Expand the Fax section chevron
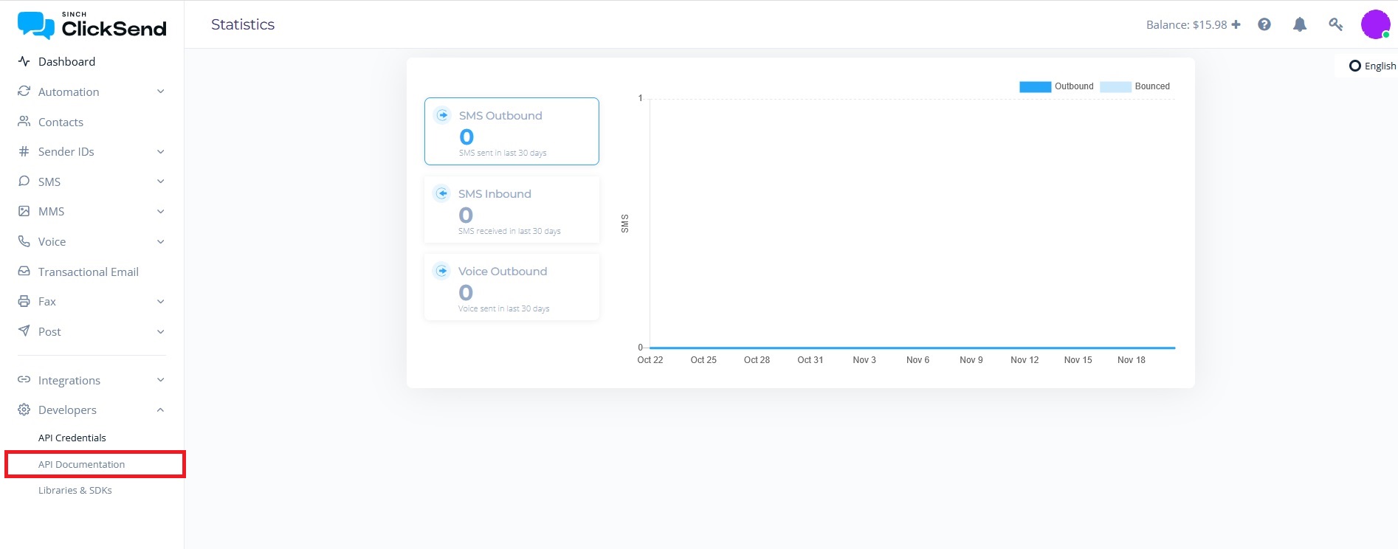Viewport: 1398px width, 549px height. (x=160, y=301)
